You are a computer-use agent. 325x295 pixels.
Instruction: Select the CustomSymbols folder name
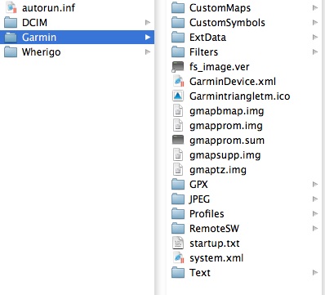click(x=227, y=23)
